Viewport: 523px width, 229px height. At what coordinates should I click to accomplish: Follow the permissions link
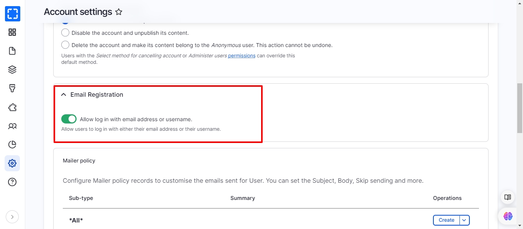coord(242,56)
